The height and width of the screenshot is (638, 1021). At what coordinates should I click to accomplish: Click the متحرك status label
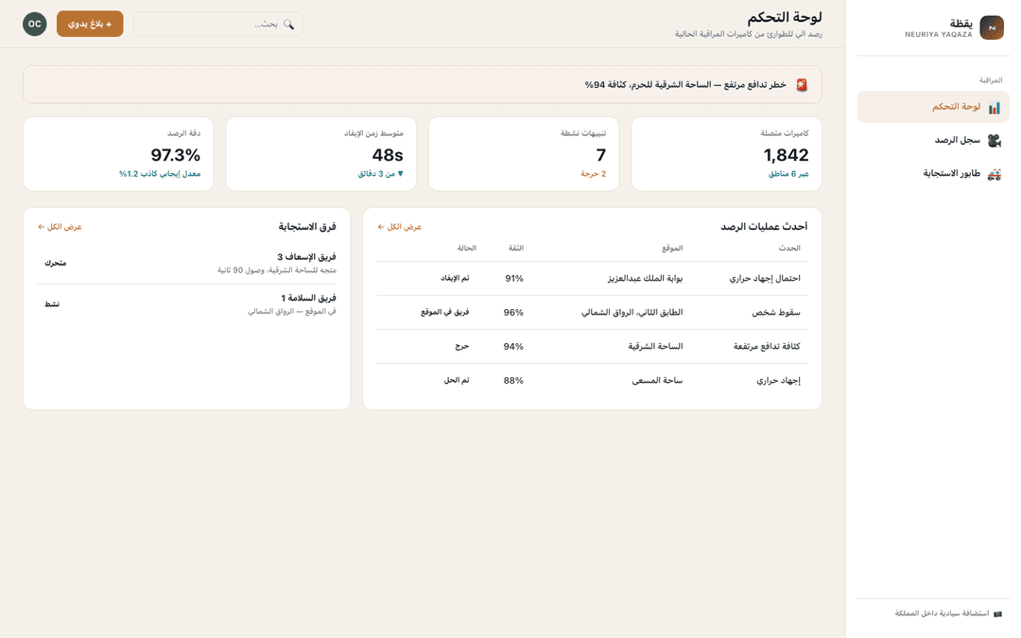pyautogui.click(x=56, y=263)
